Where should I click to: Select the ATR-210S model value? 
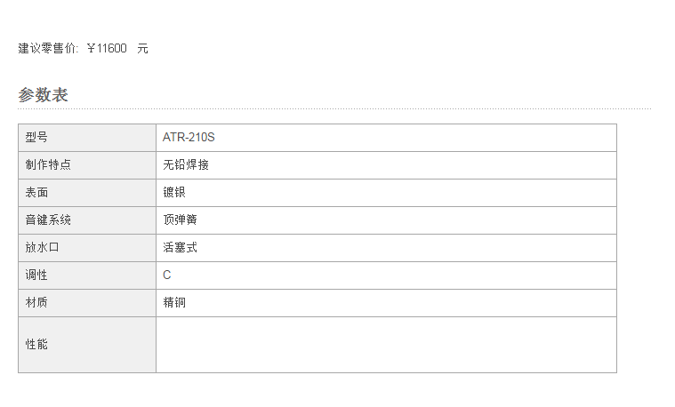pyautogui.click(x=189, y=137)
